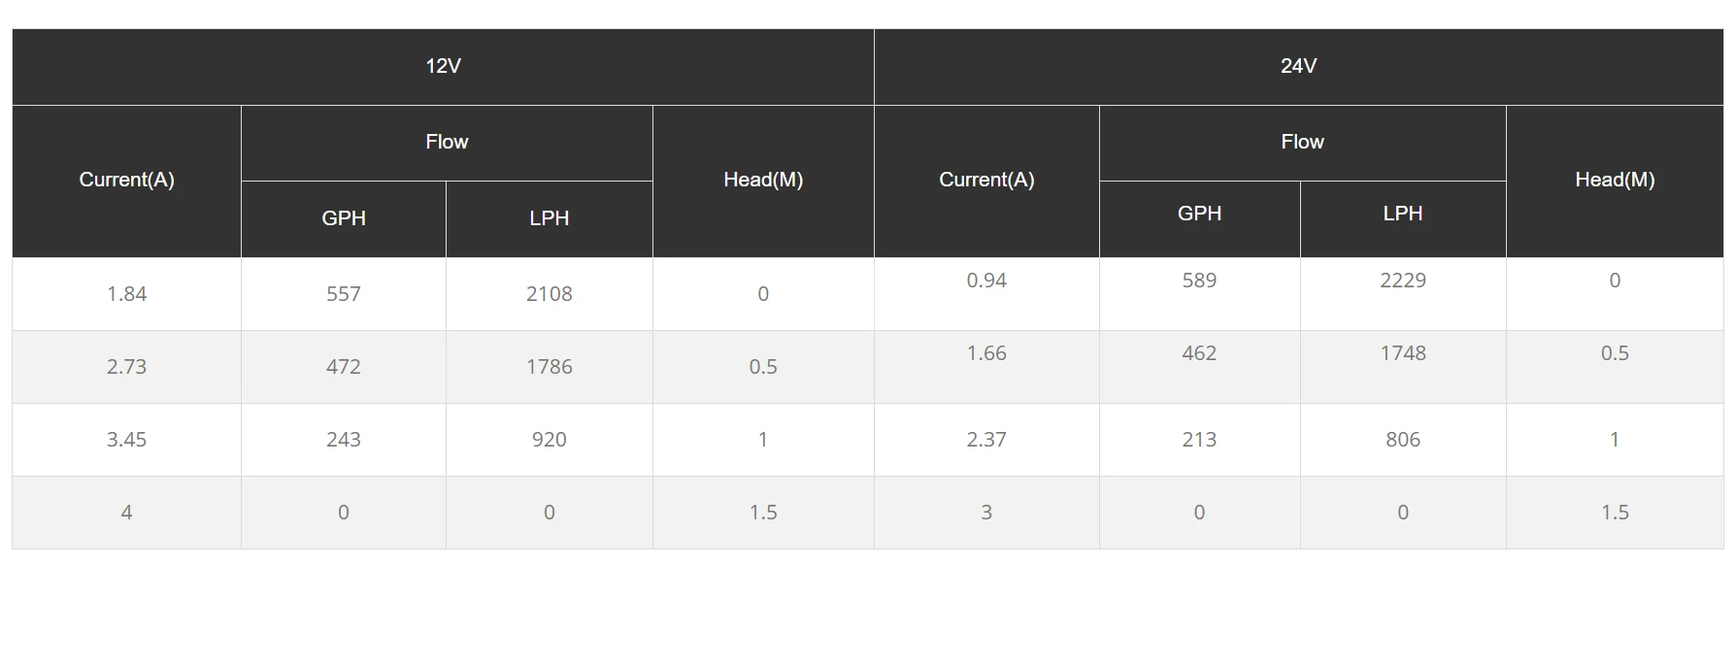Click the 1.84 current cell
Screen dimensions: 1736x664
126,294
